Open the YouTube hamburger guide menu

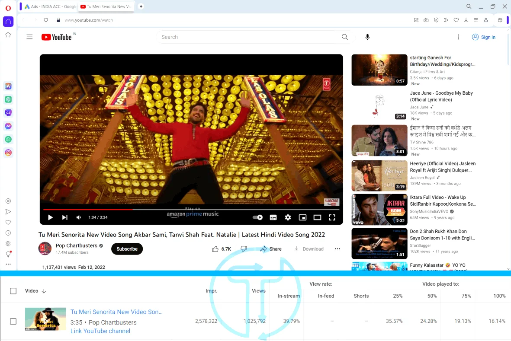[29, 37]
